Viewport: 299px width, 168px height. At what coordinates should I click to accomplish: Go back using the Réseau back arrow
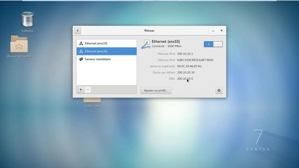(78, 30)
